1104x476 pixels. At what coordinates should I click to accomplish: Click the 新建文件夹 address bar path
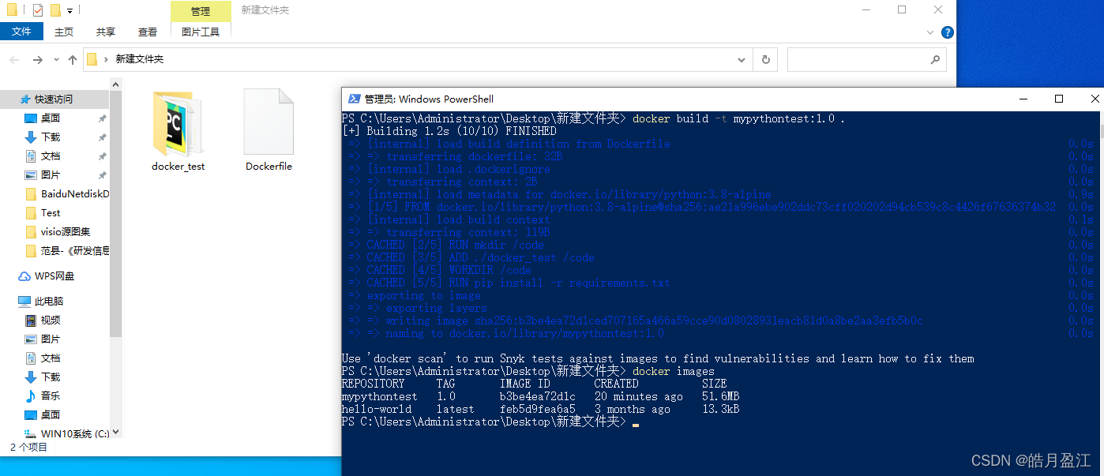(140, 59)
